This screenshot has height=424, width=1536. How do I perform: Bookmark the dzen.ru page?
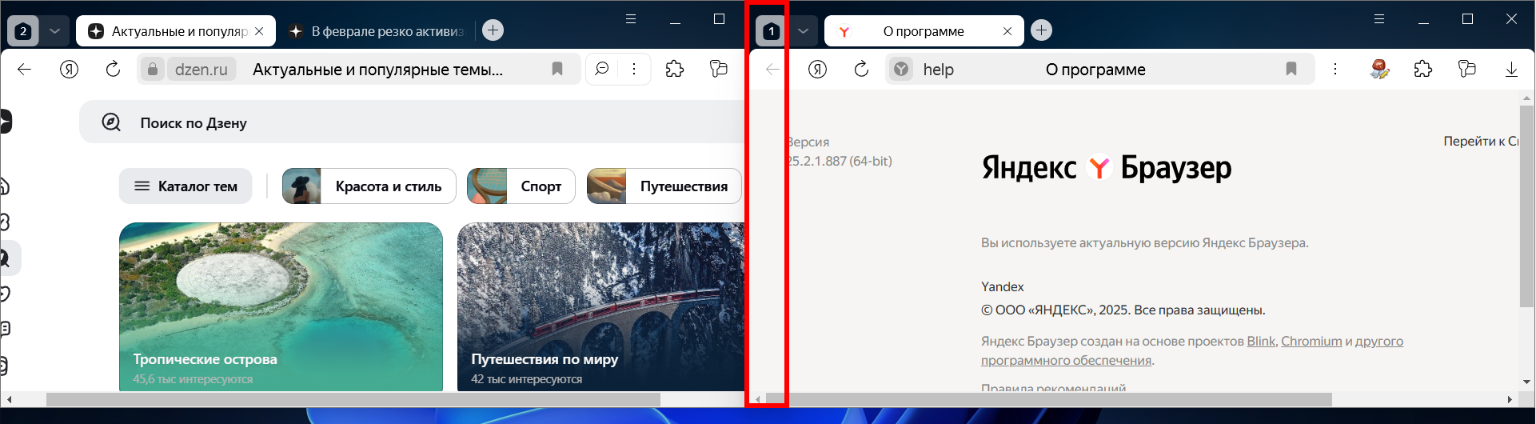click(557, 70)
